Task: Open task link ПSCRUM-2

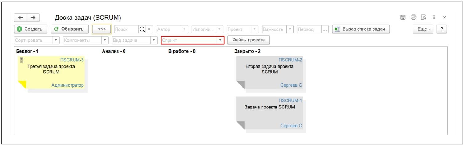Action: pos(291,60)
